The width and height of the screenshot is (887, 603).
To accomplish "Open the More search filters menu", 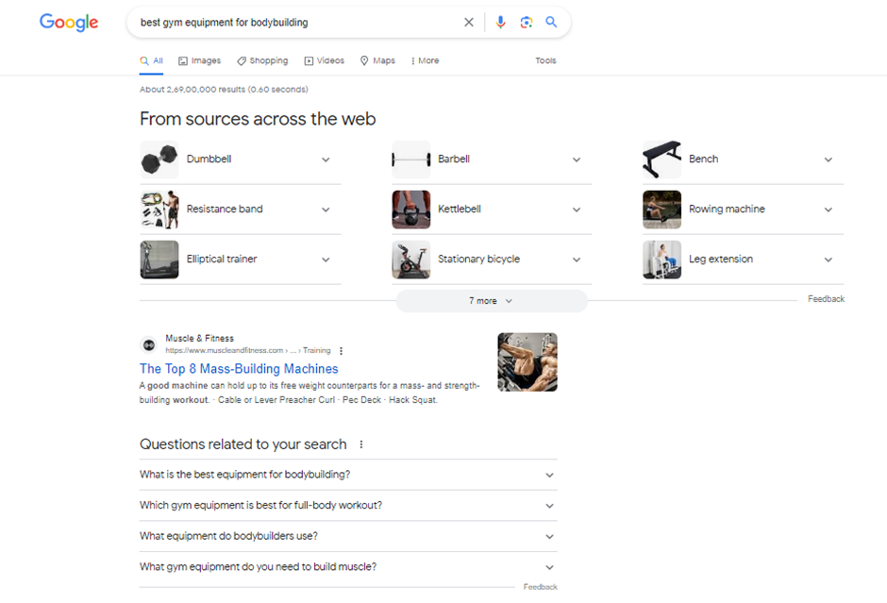I will coord(425,60).
